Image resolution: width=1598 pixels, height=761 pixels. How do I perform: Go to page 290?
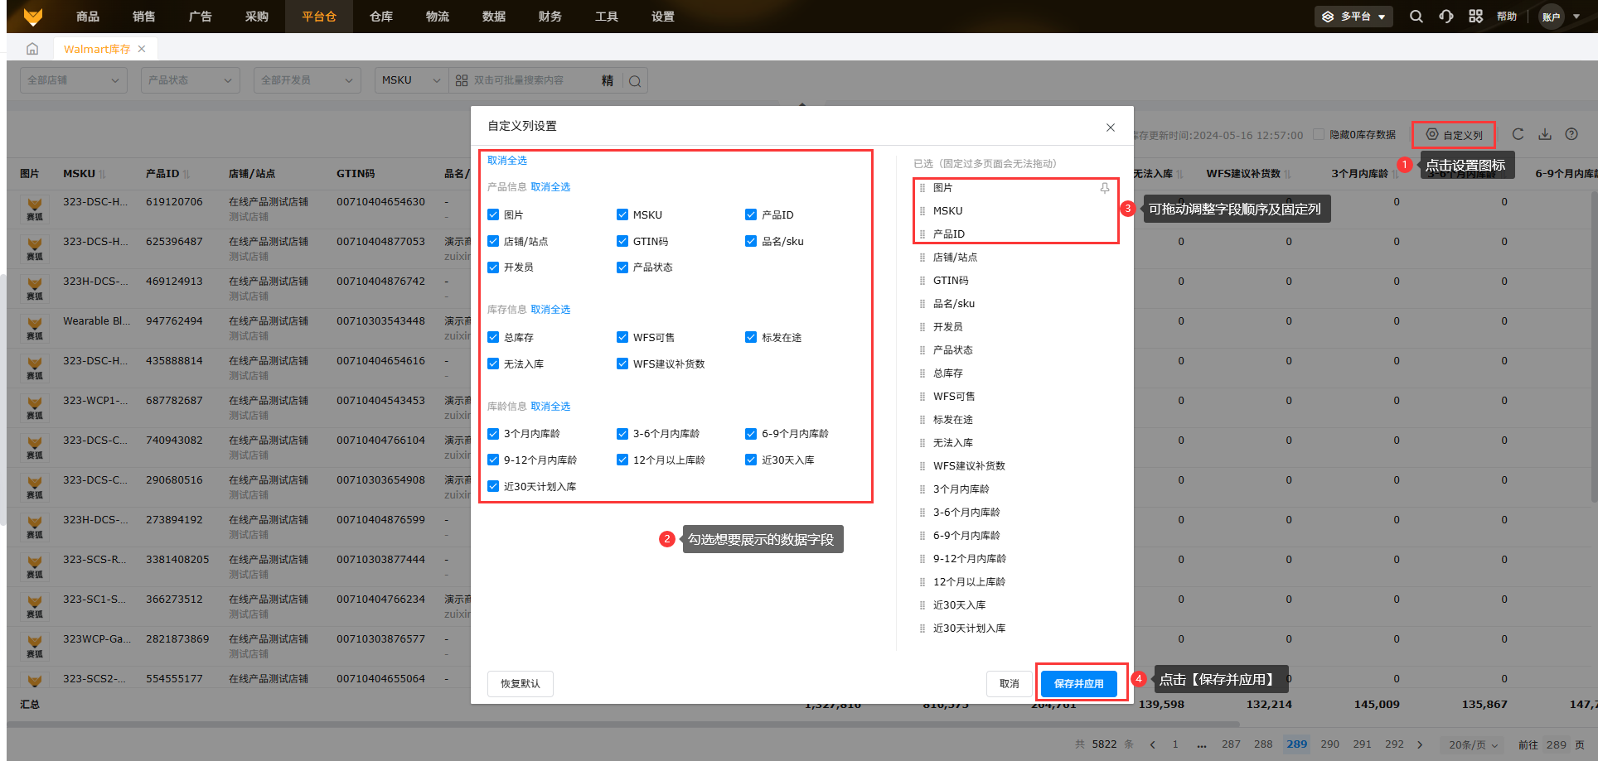click(x=1330, y=744)
